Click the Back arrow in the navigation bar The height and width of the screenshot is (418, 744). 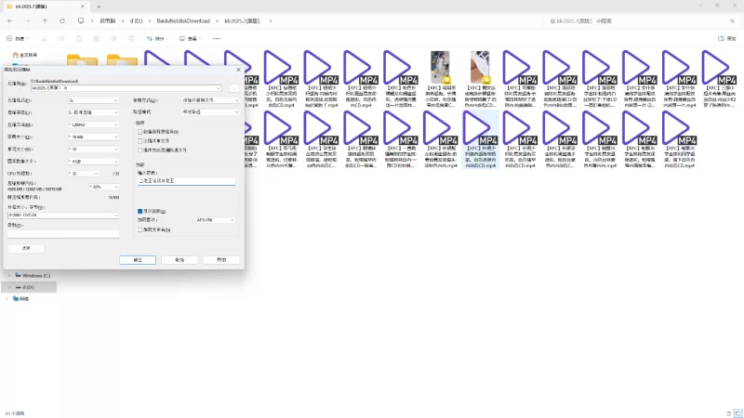point(11,20)
